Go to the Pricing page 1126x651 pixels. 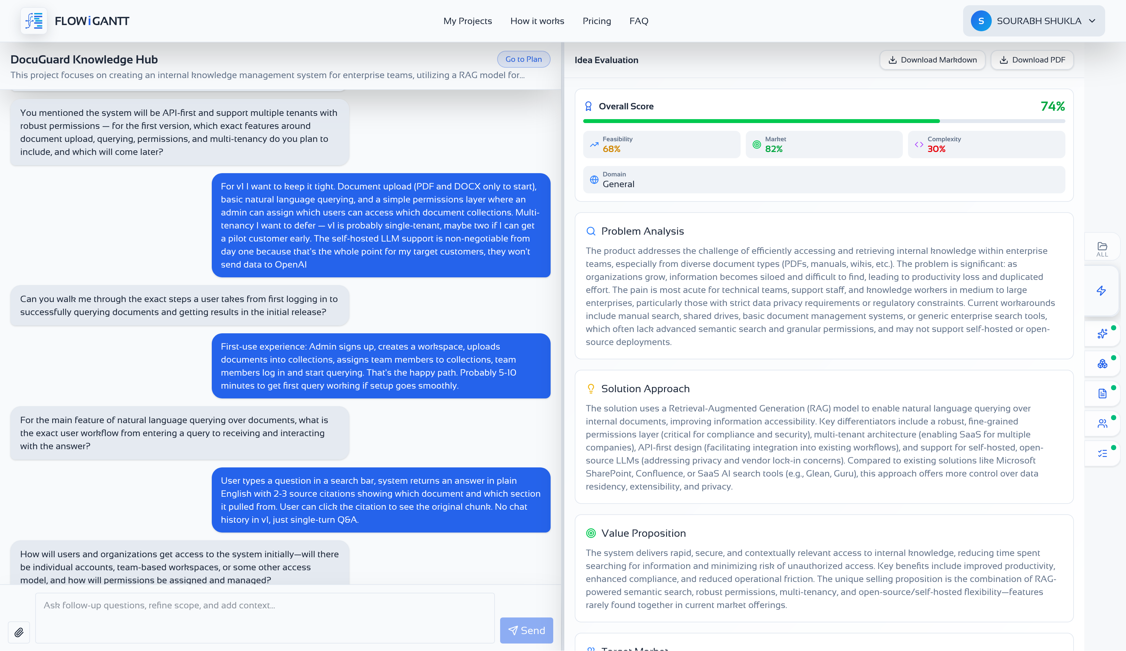597,21
